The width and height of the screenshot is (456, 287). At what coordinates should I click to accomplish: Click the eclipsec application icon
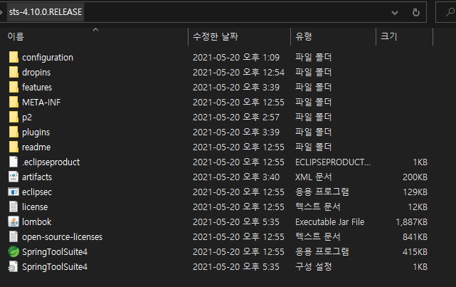[14, 192]
